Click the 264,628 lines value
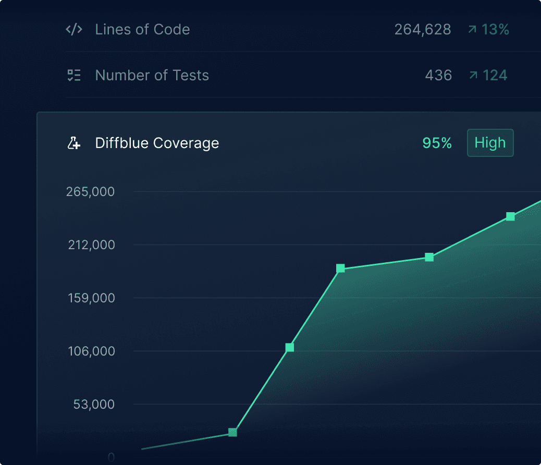The image size is (541, 465). pos(422,29)
